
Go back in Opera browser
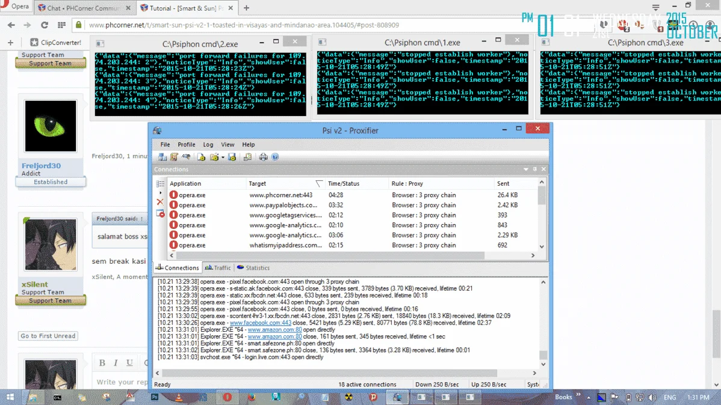click(x=11, y=25)
